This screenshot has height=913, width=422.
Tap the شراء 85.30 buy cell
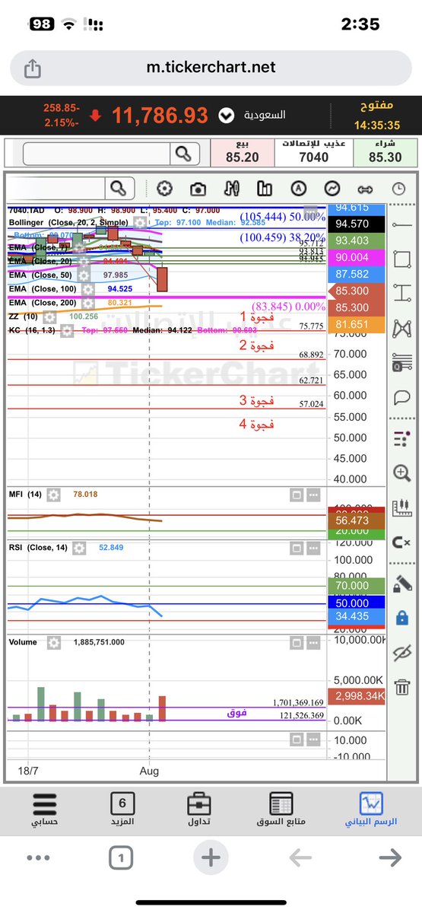[385, 152]
